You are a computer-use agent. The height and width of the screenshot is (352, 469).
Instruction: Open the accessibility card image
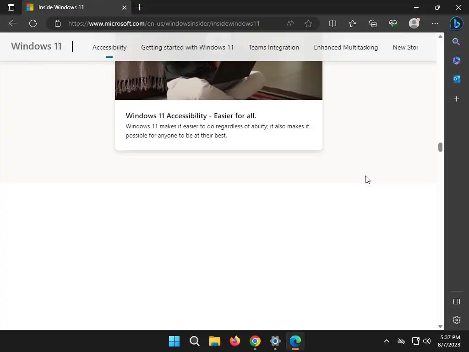pyautogui.click(x=218, y=80)
